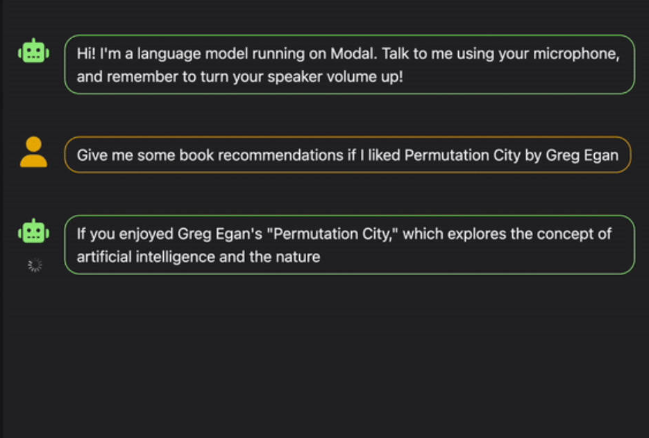
Task: Click the green robot icon beside the greeting message
Action: point(33,51)
